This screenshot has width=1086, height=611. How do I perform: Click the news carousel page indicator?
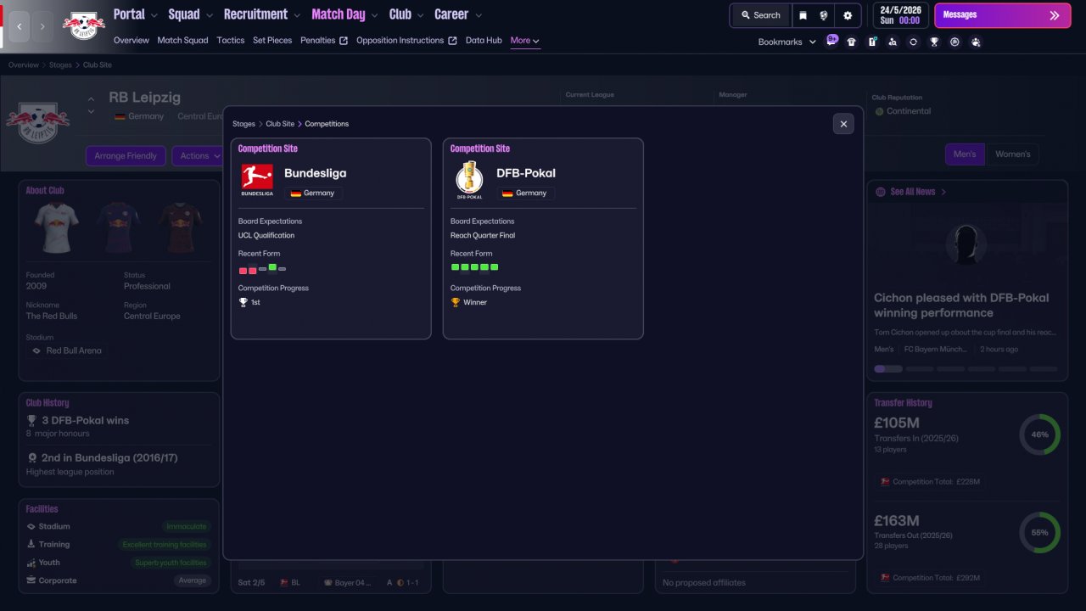tap(966, 369)
